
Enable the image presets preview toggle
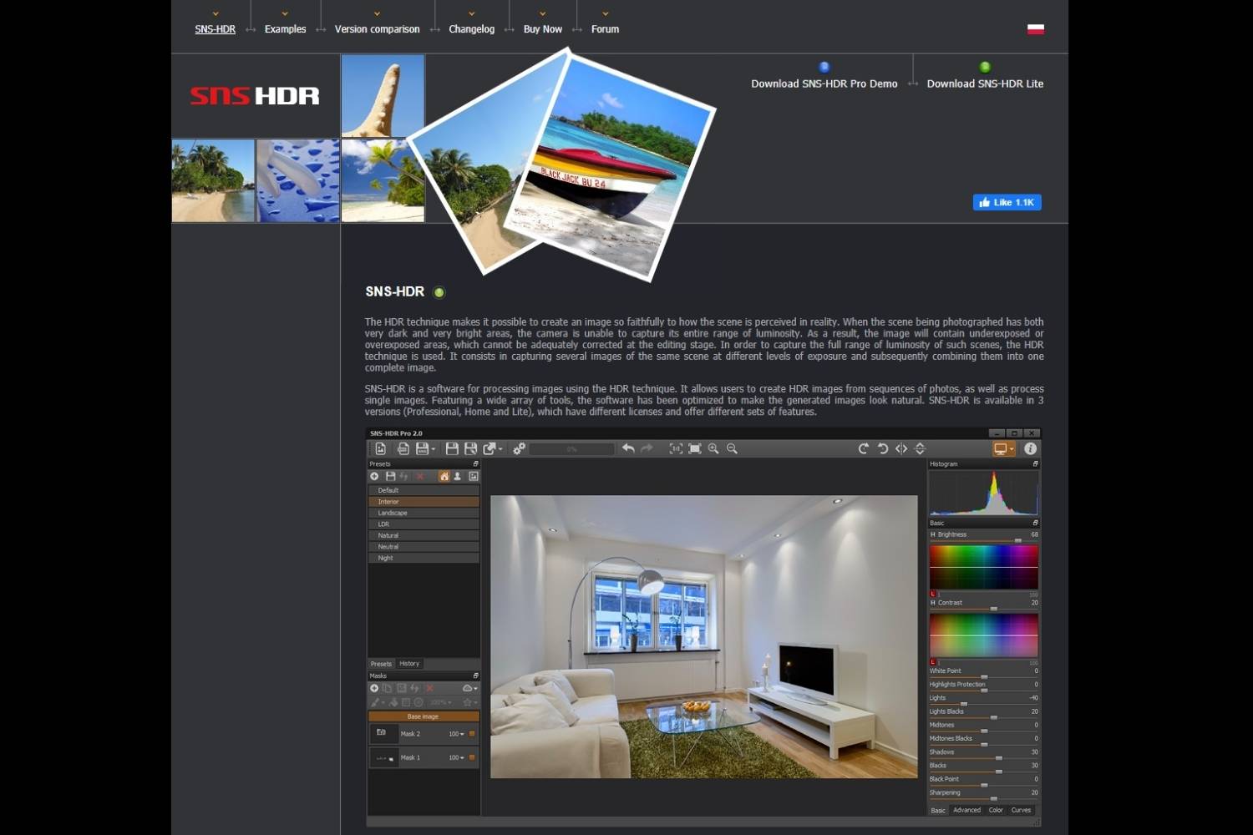[x=474, y=476]
